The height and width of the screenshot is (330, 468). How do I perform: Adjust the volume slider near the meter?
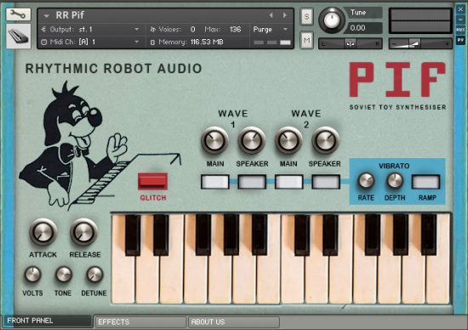(x=420, y=44)
